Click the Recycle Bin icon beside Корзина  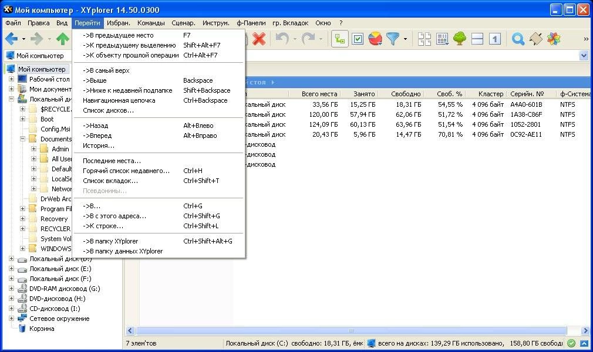pos(22,328)
